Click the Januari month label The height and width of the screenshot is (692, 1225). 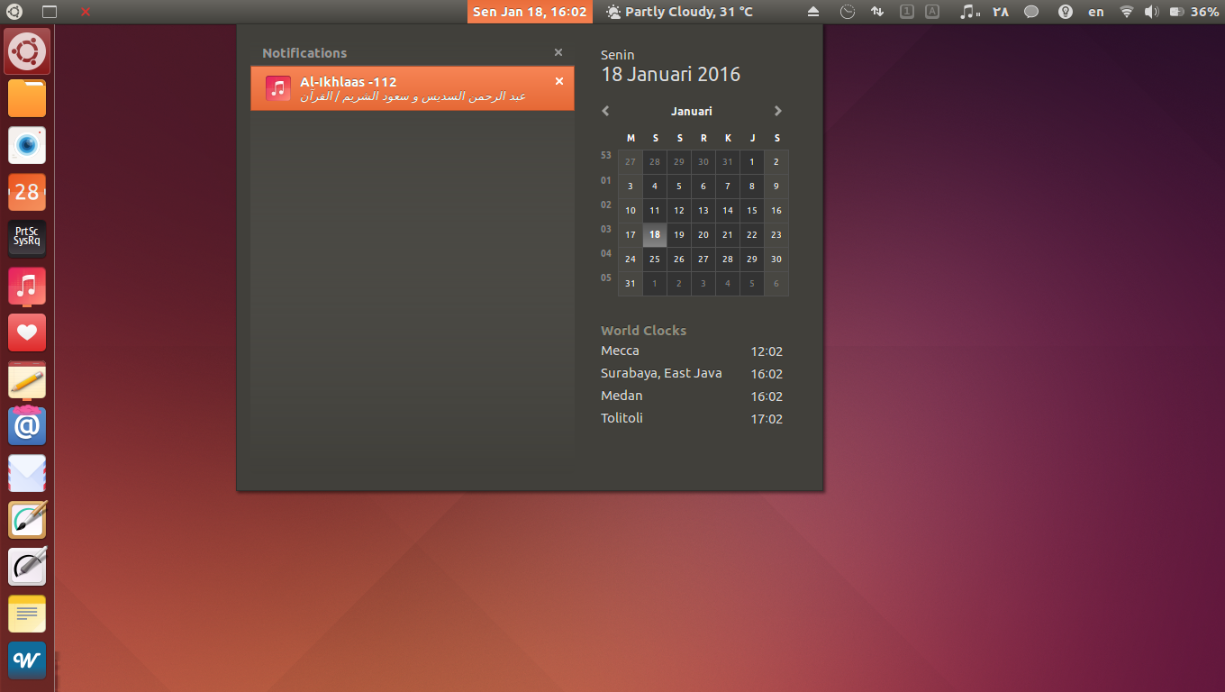point(692,111)
